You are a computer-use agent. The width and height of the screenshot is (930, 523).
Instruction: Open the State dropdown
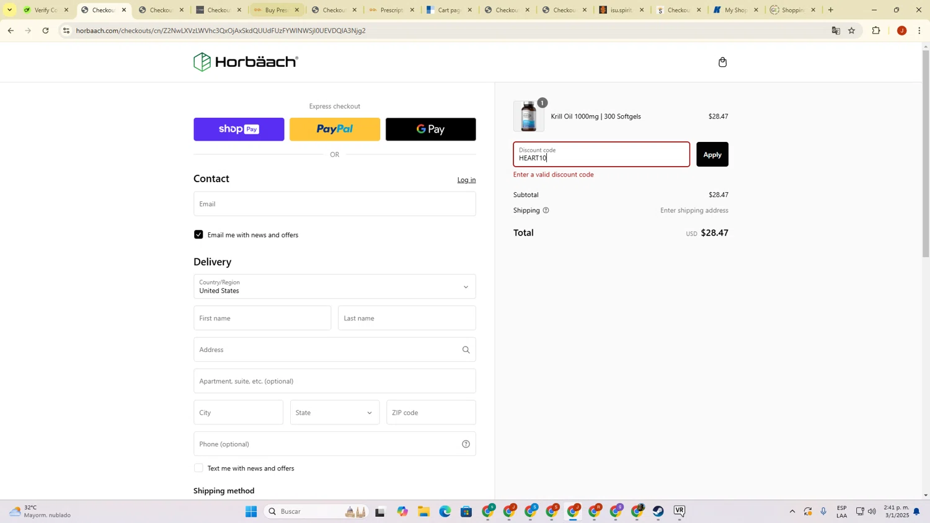[x=335, y=413]
